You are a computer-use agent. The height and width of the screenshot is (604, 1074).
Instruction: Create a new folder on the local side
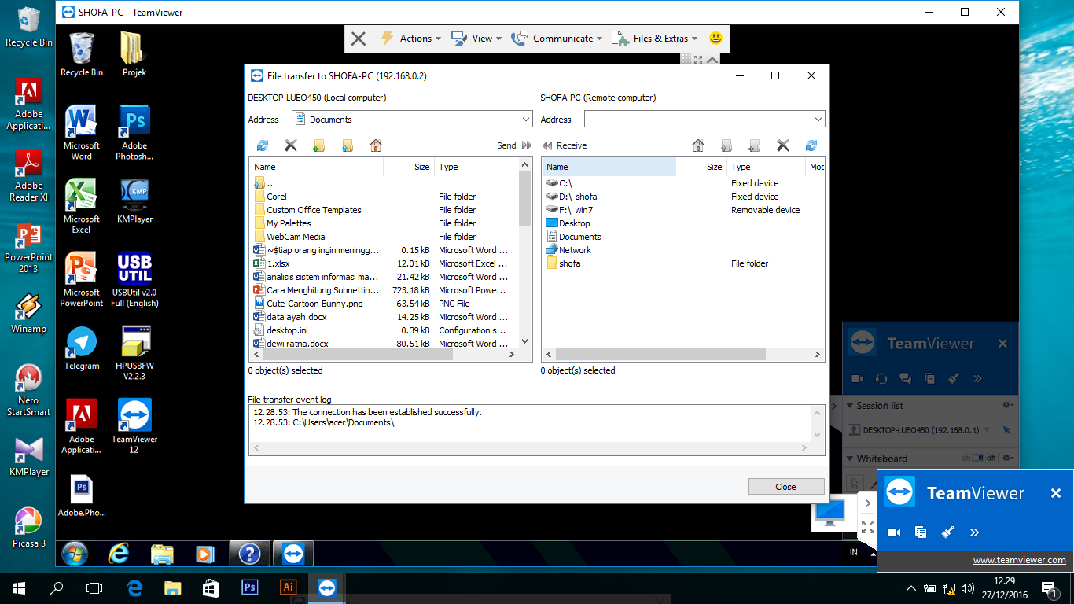point(319,145)
